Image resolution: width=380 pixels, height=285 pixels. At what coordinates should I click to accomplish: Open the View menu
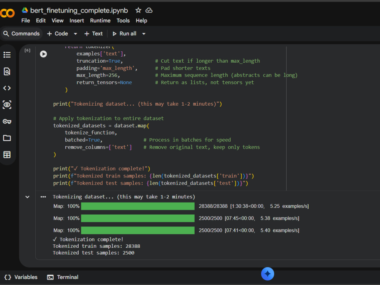tap(57, 21)
